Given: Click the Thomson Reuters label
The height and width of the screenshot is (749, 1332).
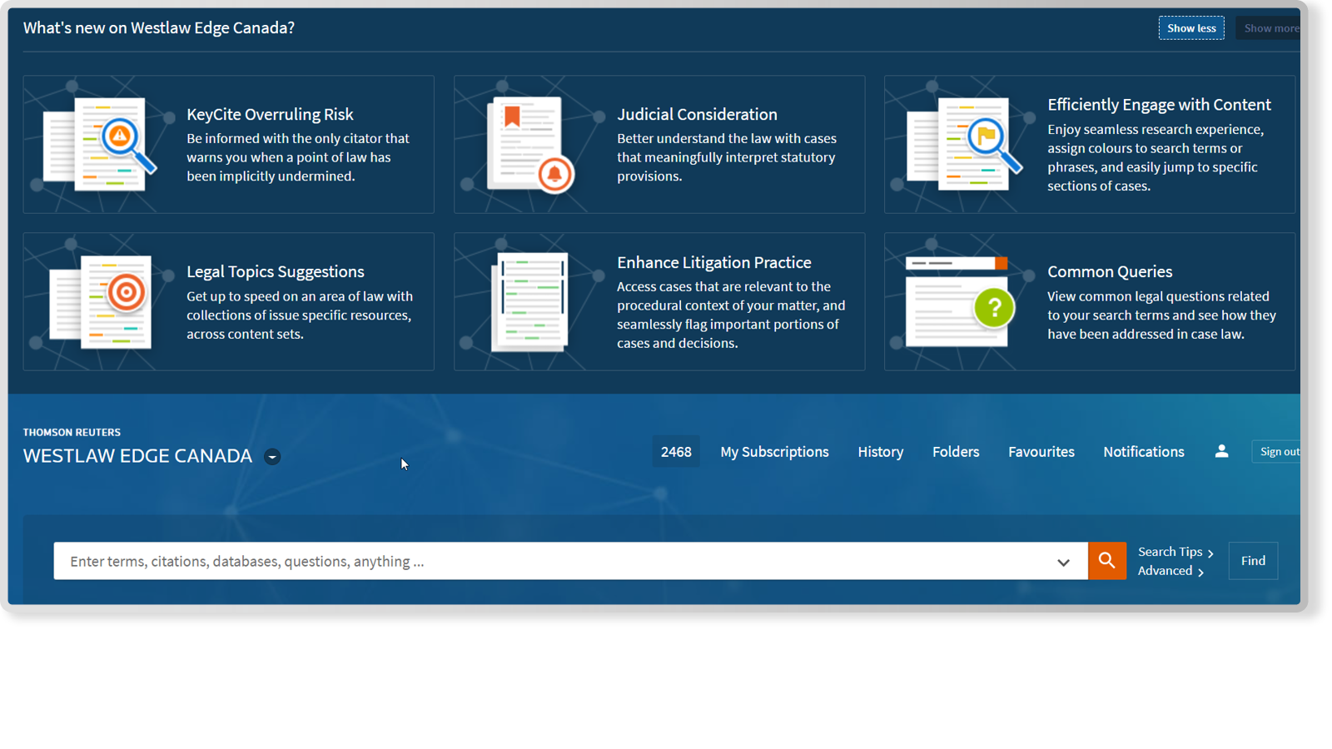Looking at the screenshot, I should pos(72,432).
